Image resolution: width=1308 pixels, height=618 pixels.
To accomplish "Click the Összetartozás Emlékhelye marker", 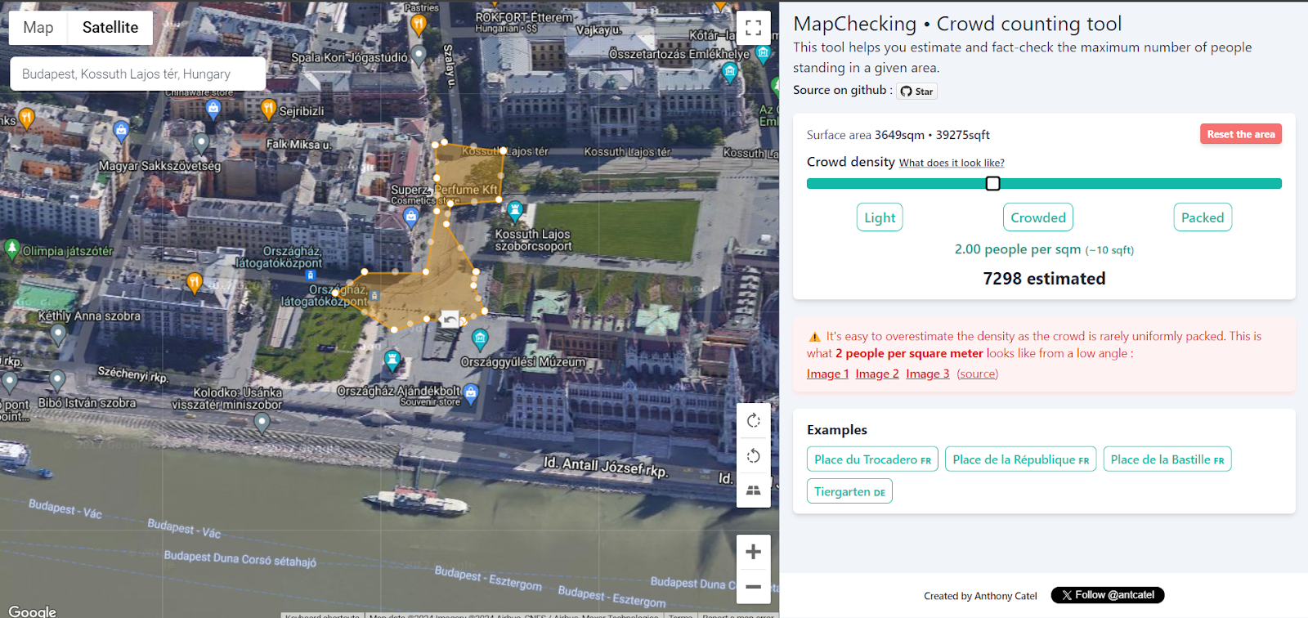I will point(763,54).
